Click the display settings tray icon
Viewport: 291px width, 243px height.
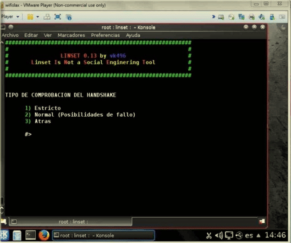[229, 236]
